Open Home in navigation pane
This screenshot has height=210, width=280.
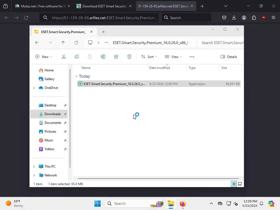click(49, 70)
